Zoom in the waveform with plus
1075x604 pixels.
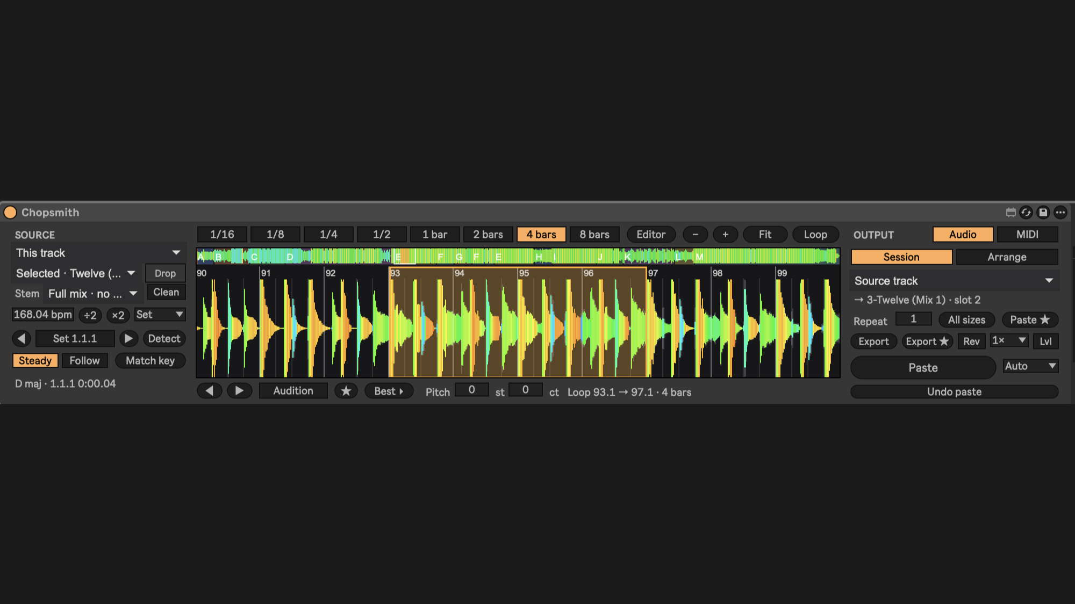click(x=726, y=235)
